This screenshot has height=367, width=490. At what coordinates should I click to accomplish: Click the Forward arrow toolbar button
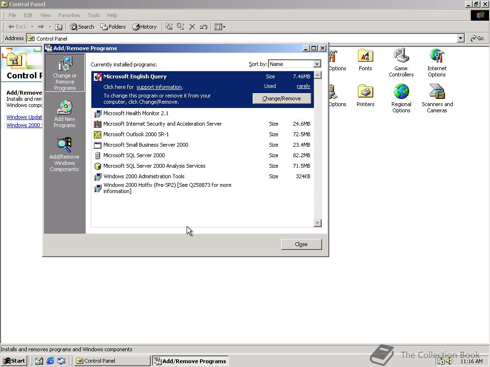[x=41, y=27]
